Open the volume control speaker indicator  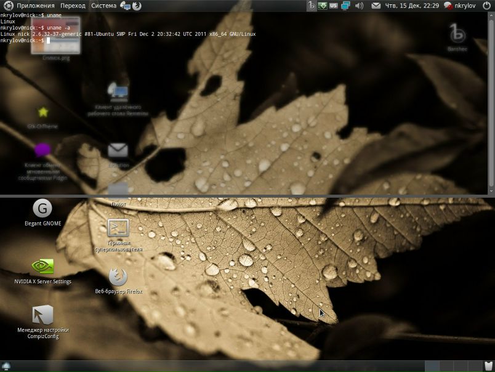360,6
